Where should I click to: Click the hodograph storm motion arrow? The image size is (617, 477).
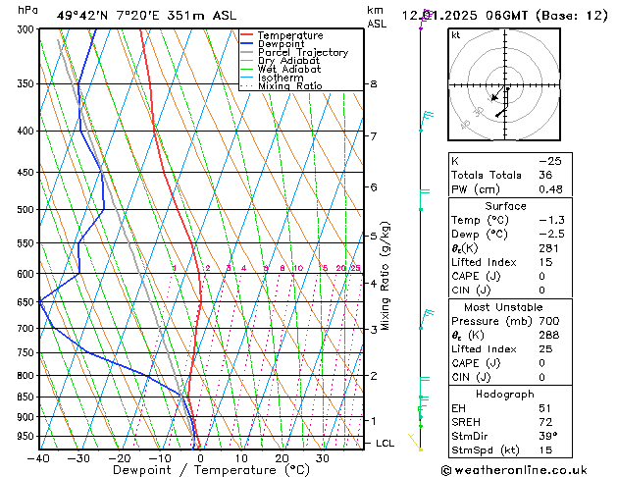[495, 97]
